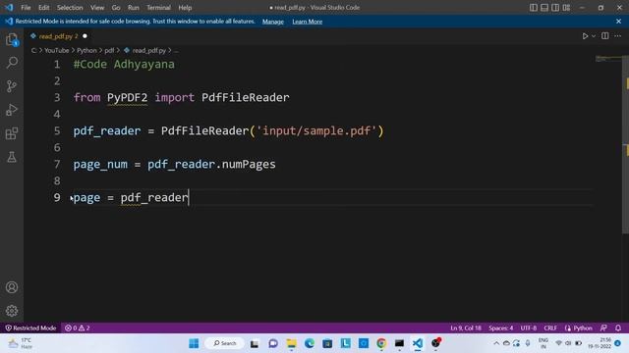This screenshot has width=629, height=353.
Task: Open the Source Control view
Action: click(12, 86)
